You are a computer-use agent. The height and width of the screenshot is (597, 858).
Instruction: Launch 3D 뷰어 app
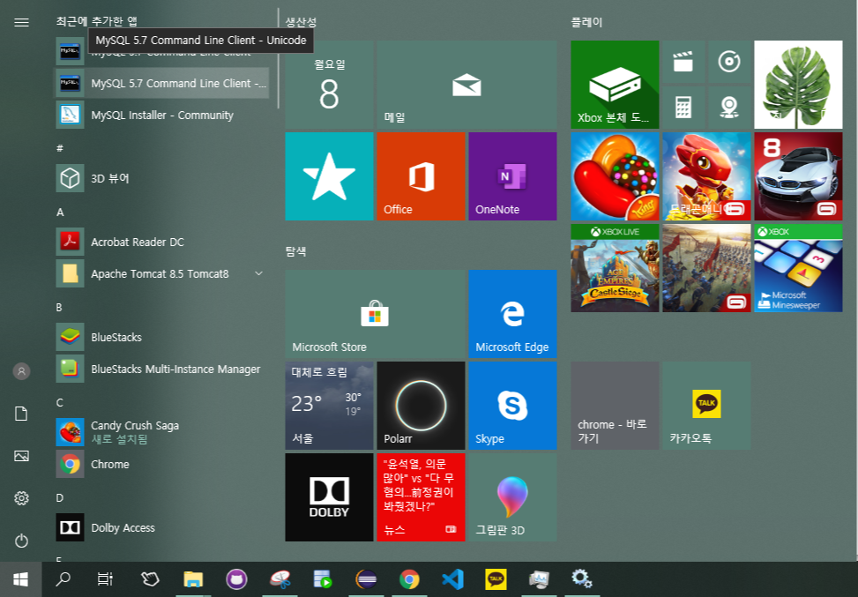point(162,178)
